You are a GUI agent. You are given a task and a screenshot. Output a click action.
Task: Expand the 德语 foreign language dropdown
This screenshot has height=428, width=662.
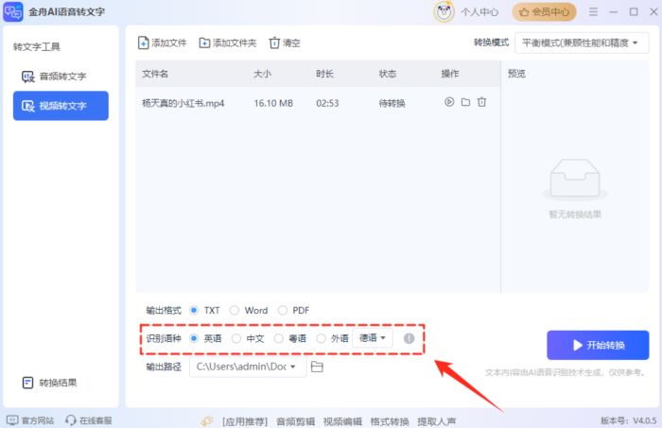pos(373,337)
